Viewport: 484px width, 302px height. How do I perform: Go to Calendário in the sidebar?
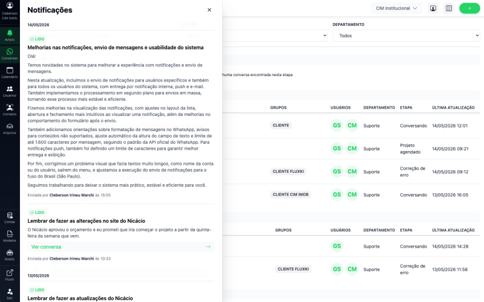click(10, 72)
